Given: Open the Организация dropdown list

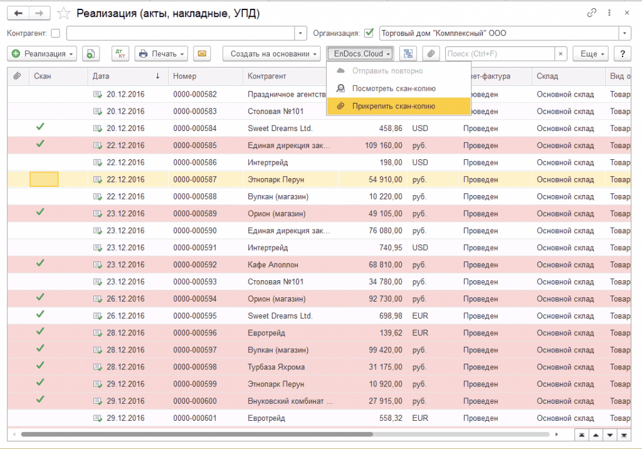Looking at the screenshot, I should 625,33.
